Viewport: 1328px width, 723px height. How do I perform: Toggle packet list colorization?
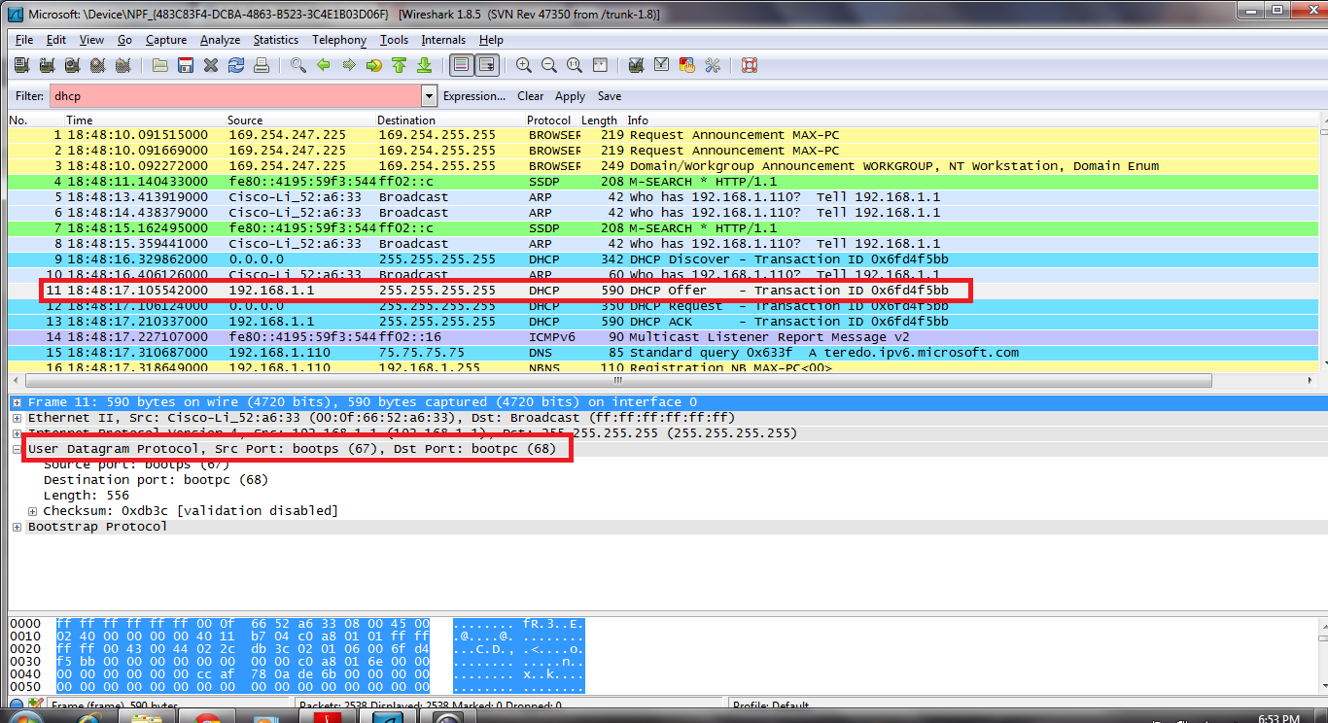point(460,65)
